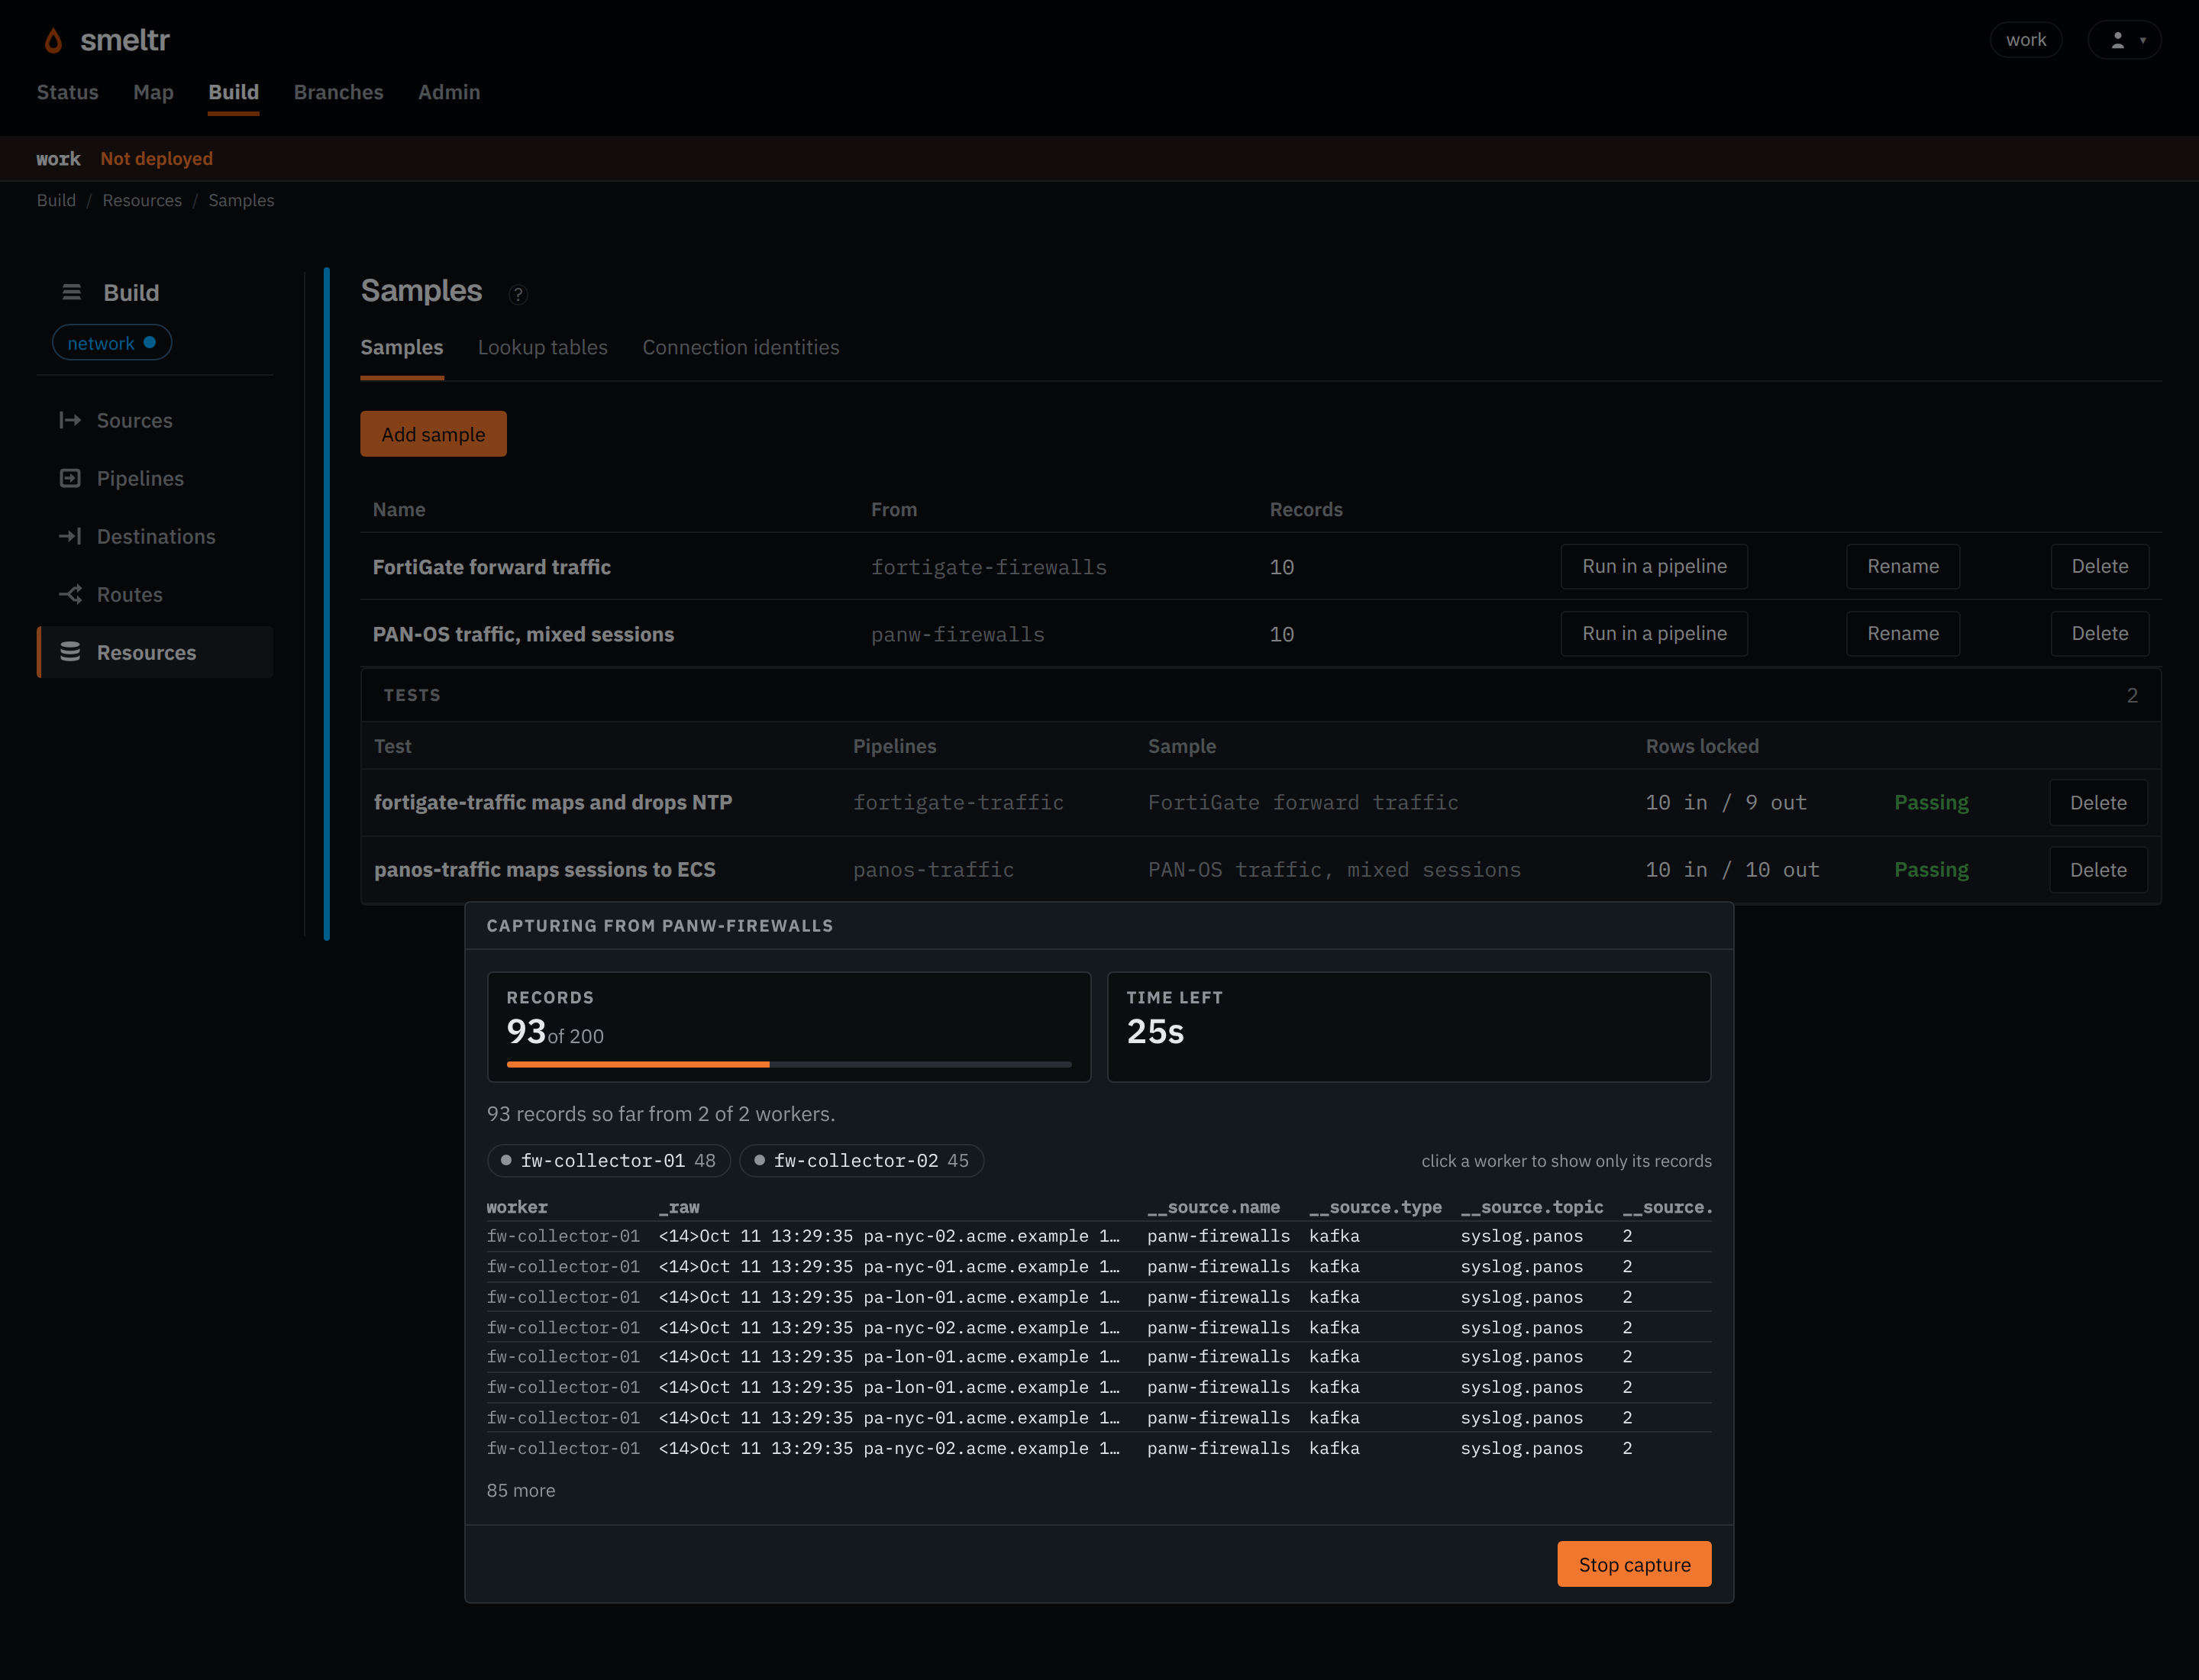Click the Not deployed status label
This screenshot has width=2199, height=1680.
156,158
